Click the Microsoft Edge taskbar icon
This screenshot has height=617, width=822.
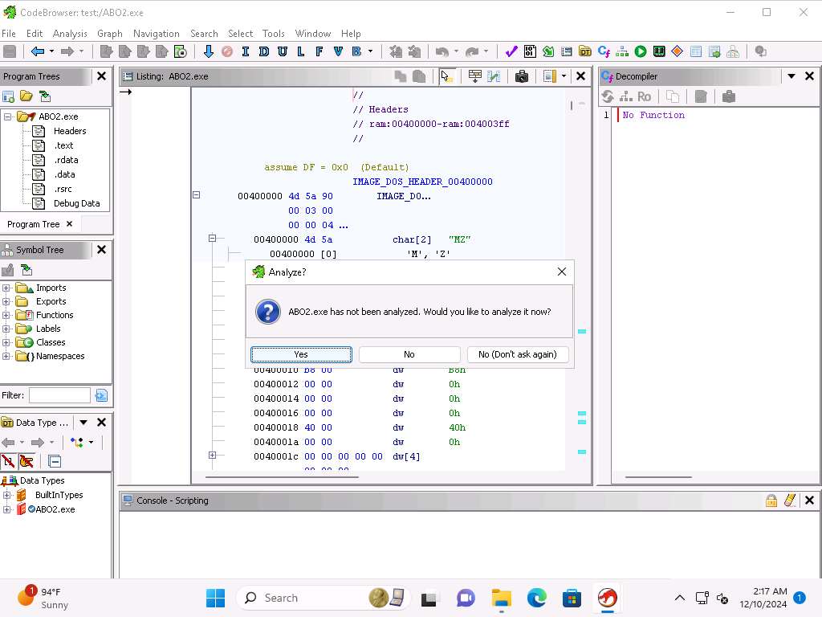536,598
